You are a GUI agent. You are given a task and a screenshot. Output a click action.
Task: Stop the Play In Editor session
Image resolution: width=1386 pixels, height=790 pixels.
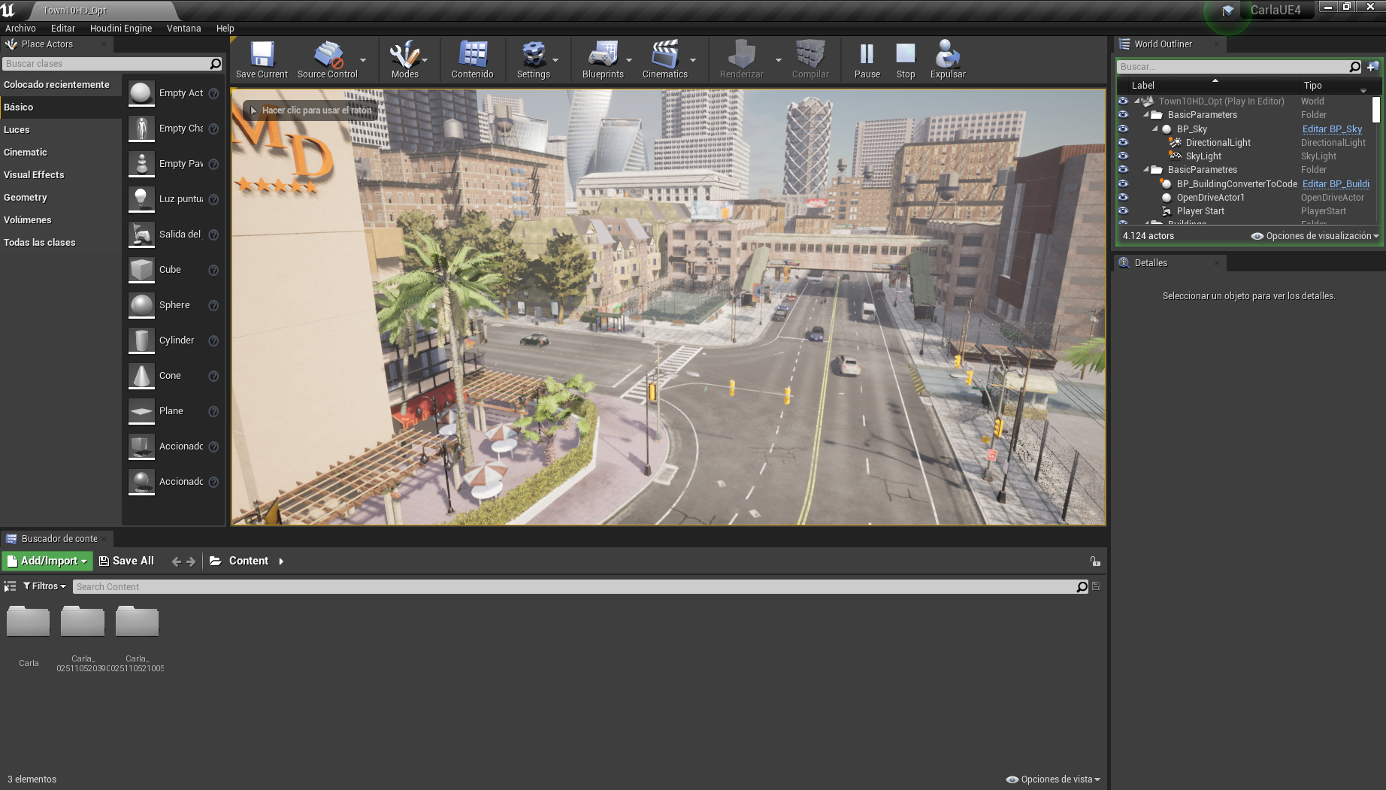tap(906, 55)
